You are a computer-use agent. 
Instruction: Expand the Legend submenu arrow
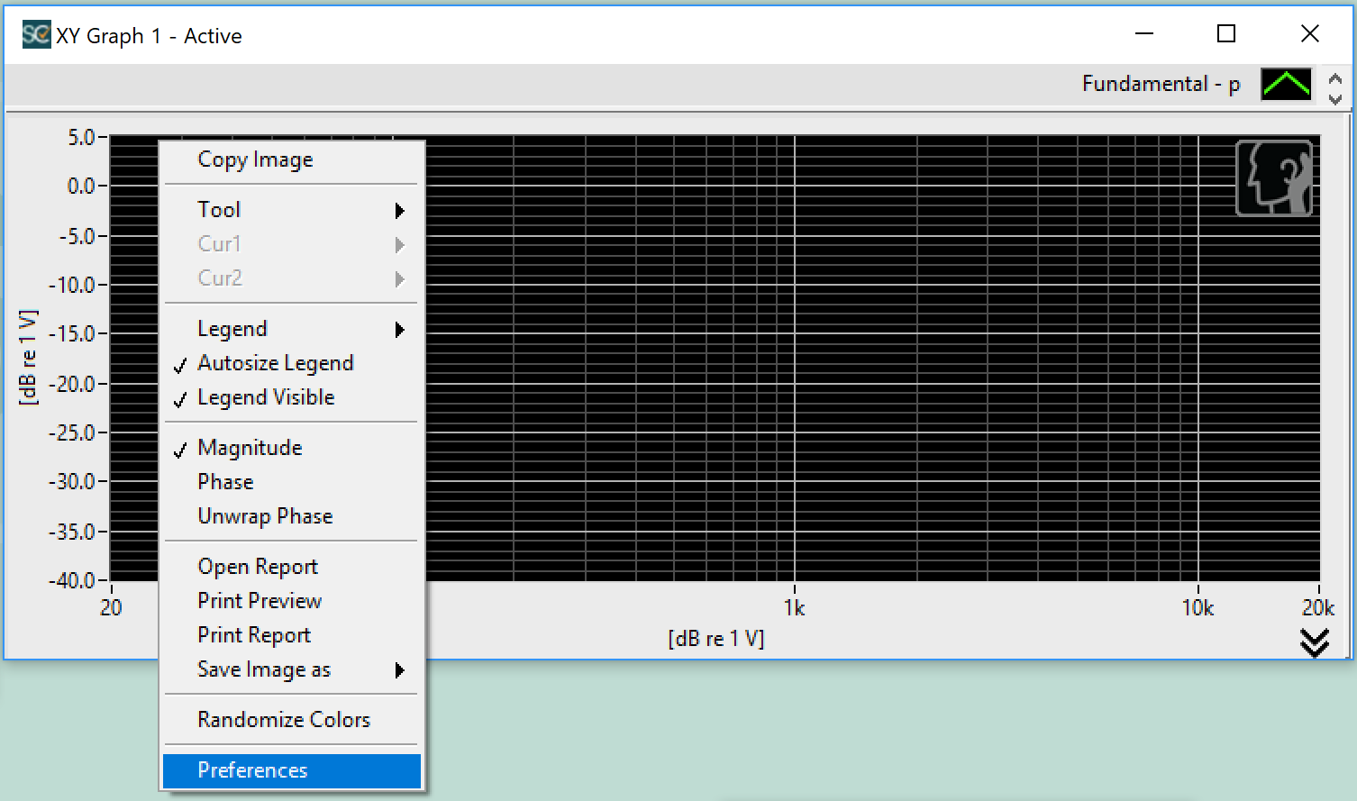[400, 330]
